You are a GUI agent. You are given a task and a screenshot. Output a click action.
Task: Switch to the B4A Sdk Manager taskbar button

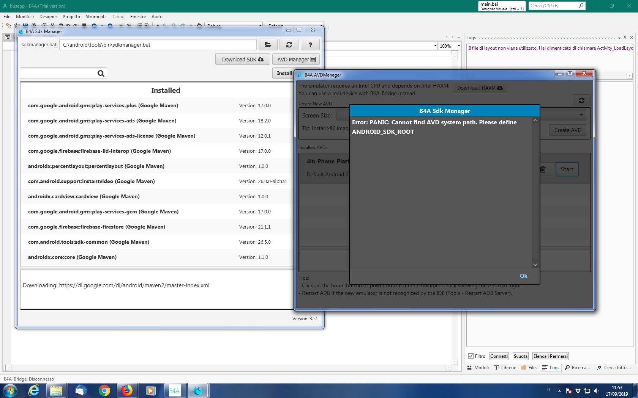click(198, 390)
